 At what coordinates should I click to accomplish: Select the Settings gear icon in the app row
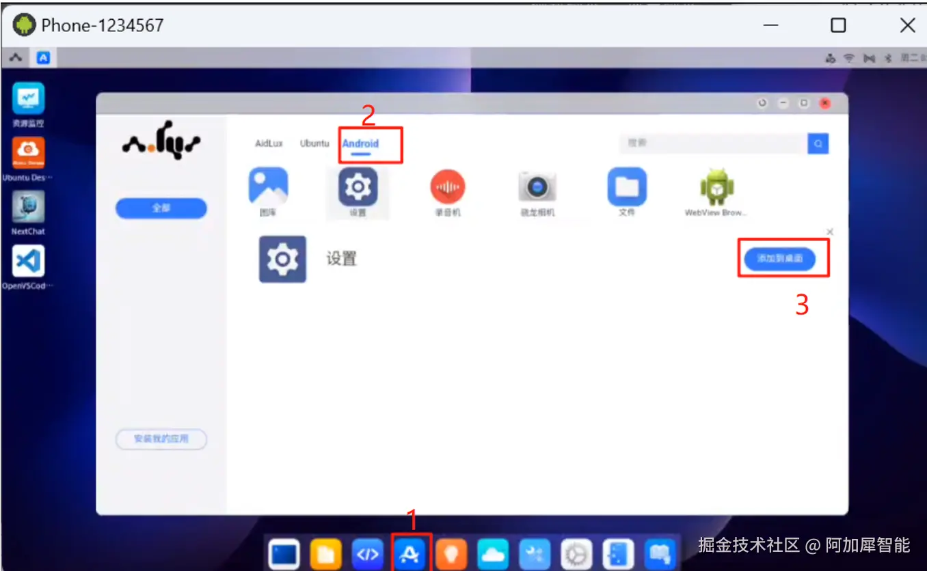point(358,186)
